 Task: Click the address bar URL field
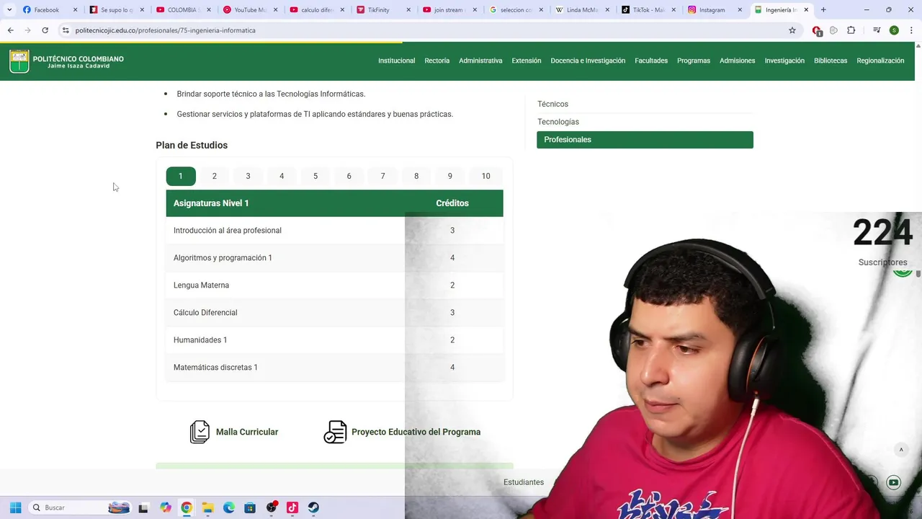(425, 30)
